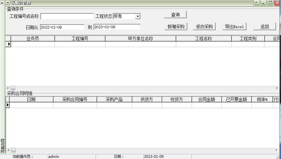Select the 供货方 column header

(147, 99)
